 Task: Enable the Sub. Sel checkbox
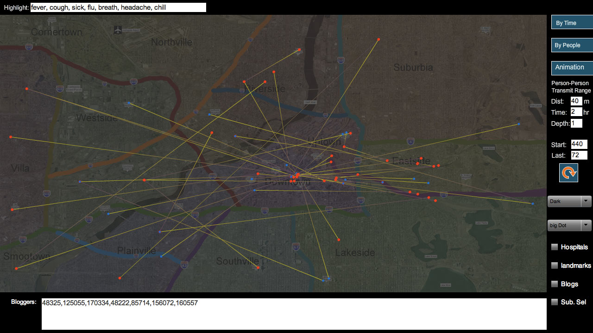555,302
